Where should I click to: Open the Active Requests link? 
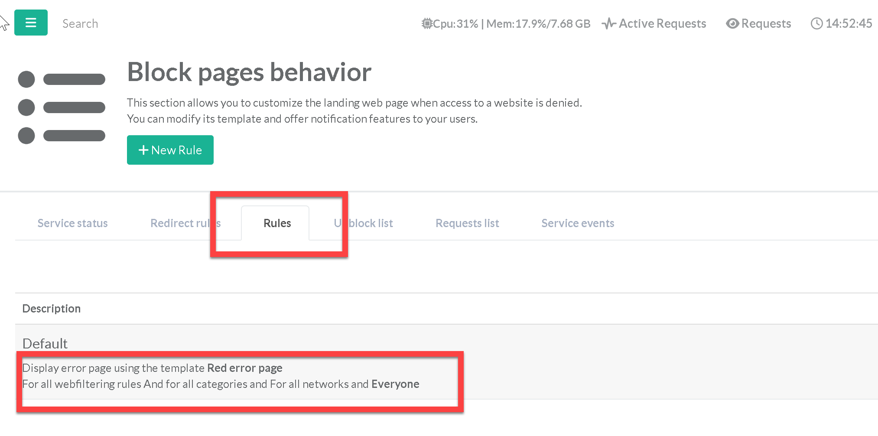coord(662,23)
